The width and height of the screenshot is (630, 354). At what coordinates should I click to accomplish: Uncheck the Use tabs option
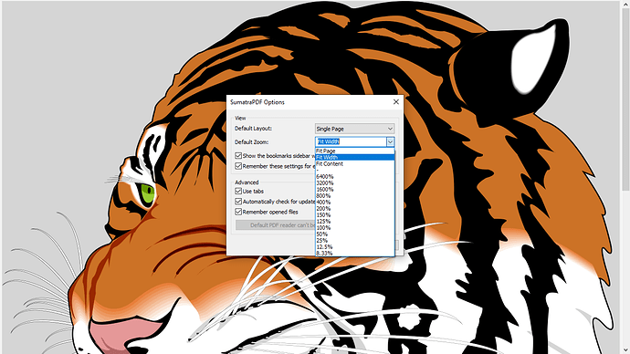click(238, 191)
